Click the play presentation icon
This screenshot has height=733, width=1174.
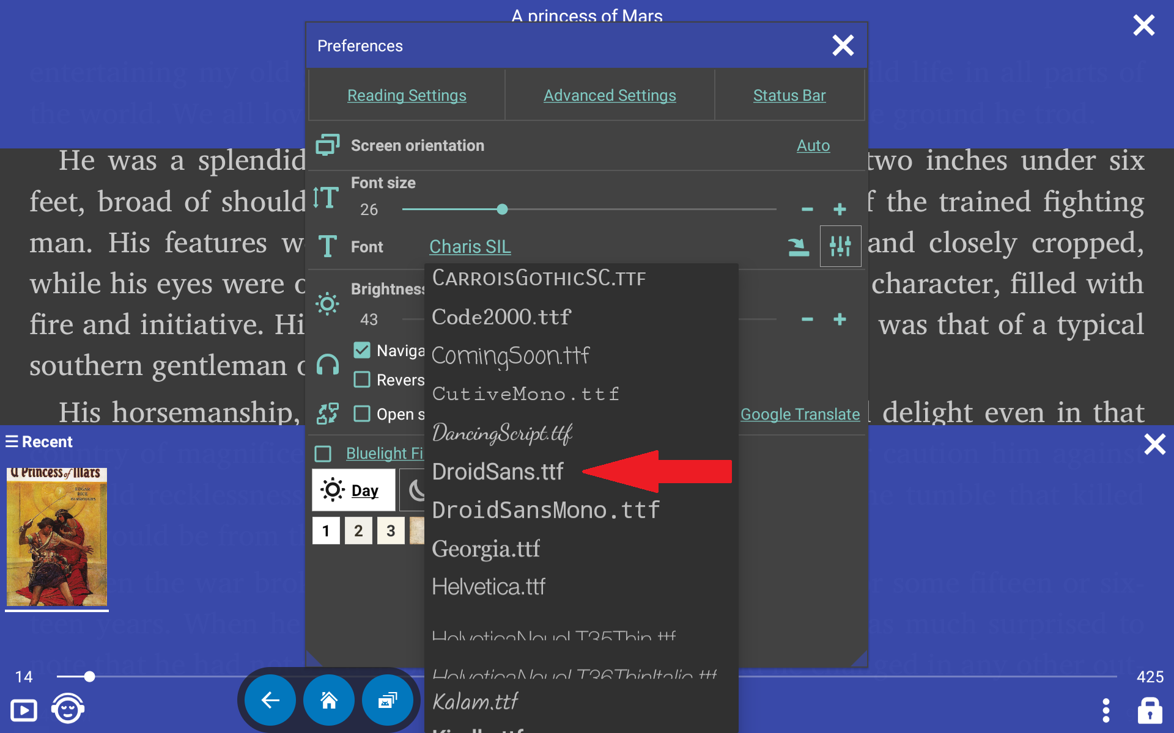(24, 710)
